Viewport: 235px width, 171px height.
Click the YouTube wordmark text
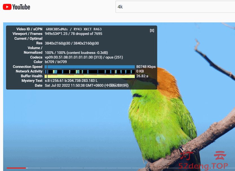(x=21, y=7)
